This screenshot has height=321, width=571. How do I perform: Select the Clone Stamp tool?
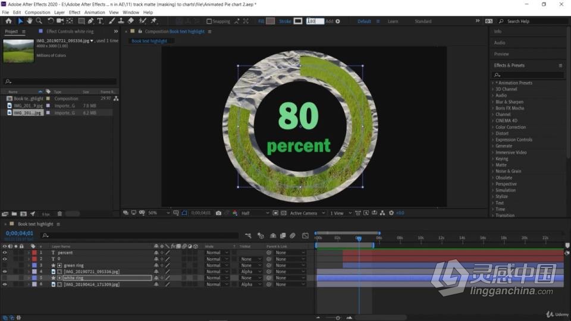click(121, 21)
